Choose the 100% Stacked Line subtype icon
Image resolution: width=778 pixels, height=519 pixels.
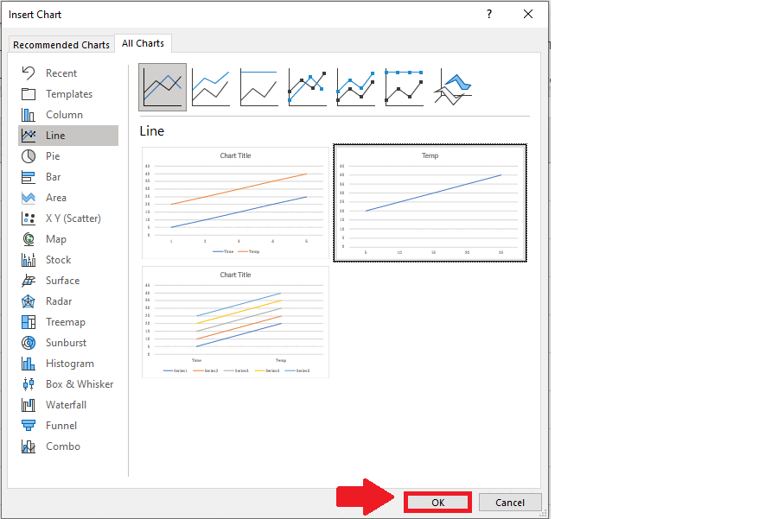click(x=259, y=87)
